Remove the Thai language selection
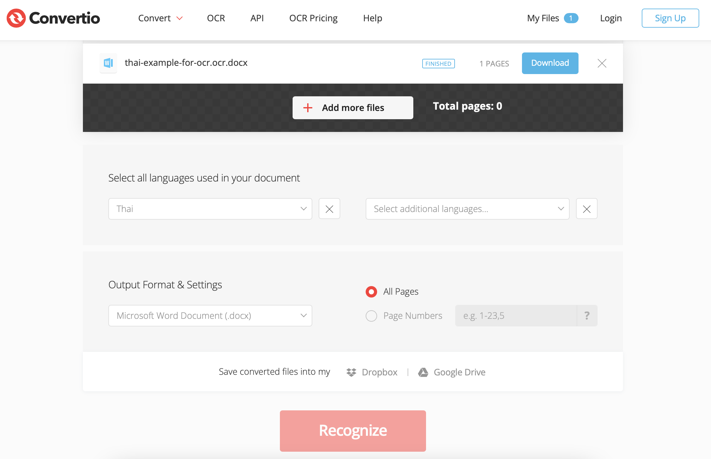711x459 pixels. [x=329, y=209]
